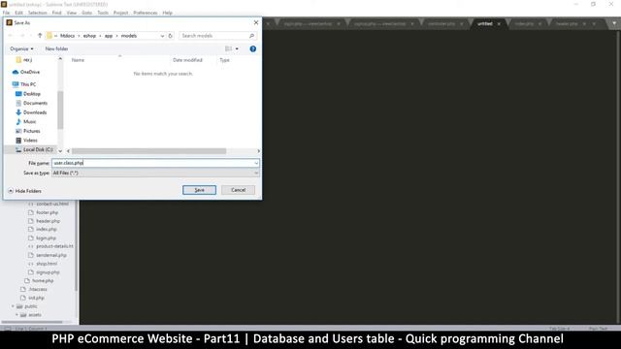This screenshot has height=349, width=621.
Task: Open sendemail.php in sidebar
Action: (x=51, y=255)
